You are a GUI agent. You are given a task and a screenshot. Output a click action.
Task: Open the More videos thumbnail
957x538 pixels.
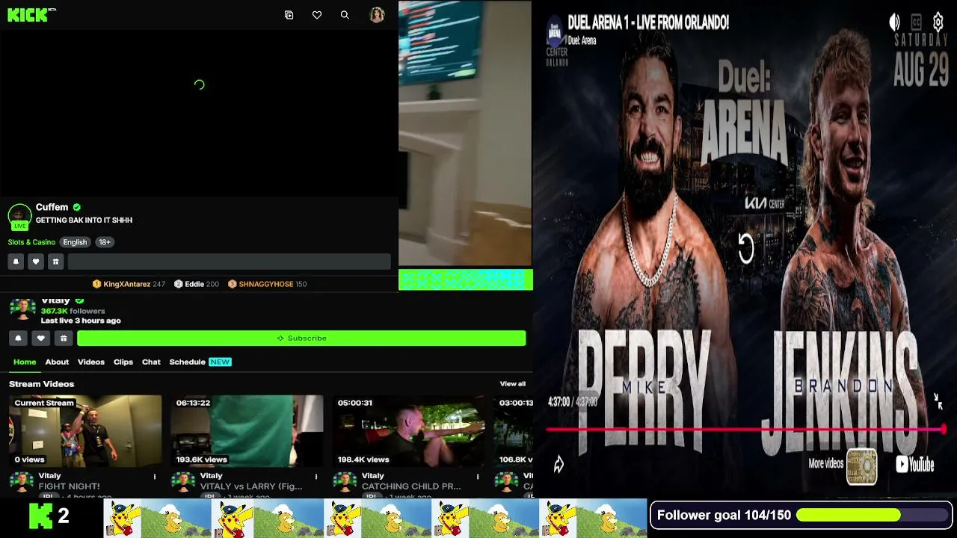[x=861, y=466]
